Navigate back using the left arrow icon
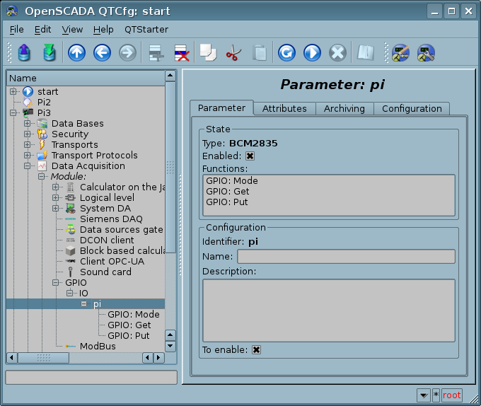Image resolution: width=481 pixels, height=406 pixels. (102, 53)
